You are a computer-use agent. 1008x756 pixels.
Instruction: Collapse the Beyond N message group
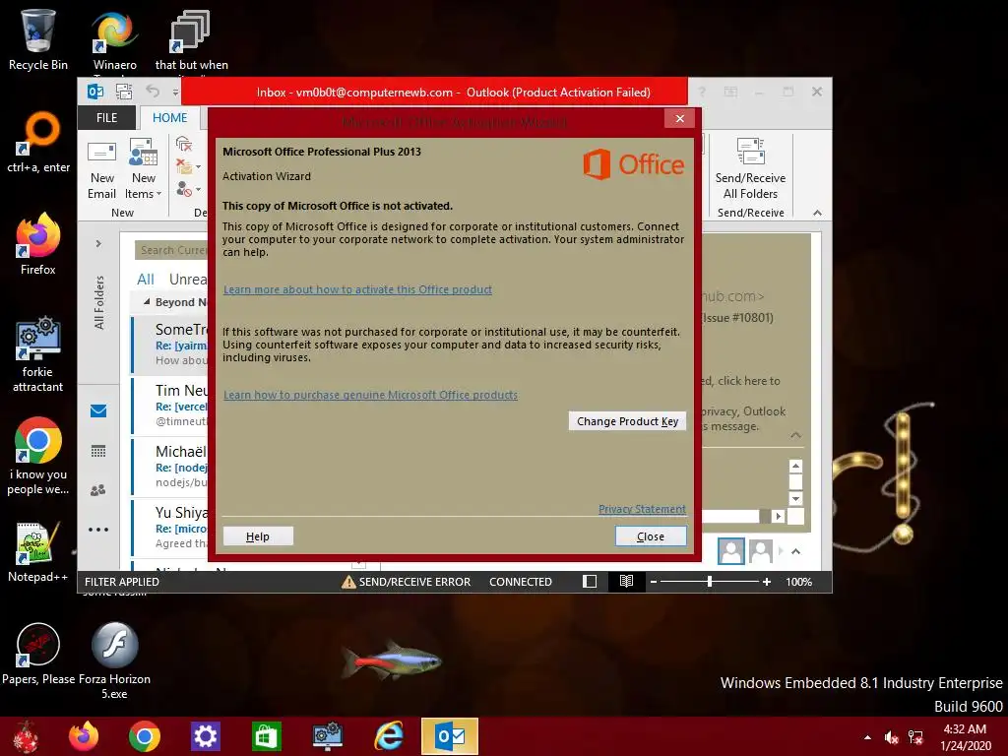[x=147, y=301]
